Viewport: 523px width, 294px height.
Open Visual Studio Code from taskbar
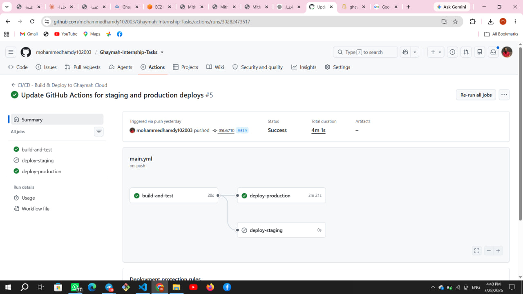tap(143, 287)
